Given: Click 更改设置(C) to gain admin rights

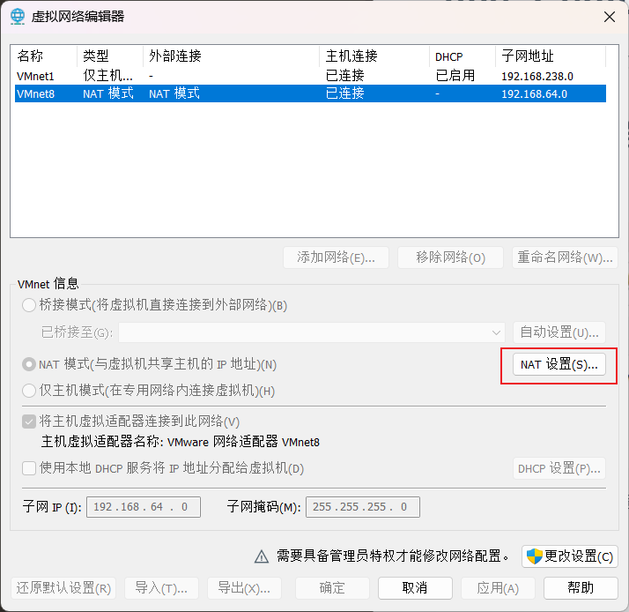Looking at the screenshot, I should tap(570, 556).
